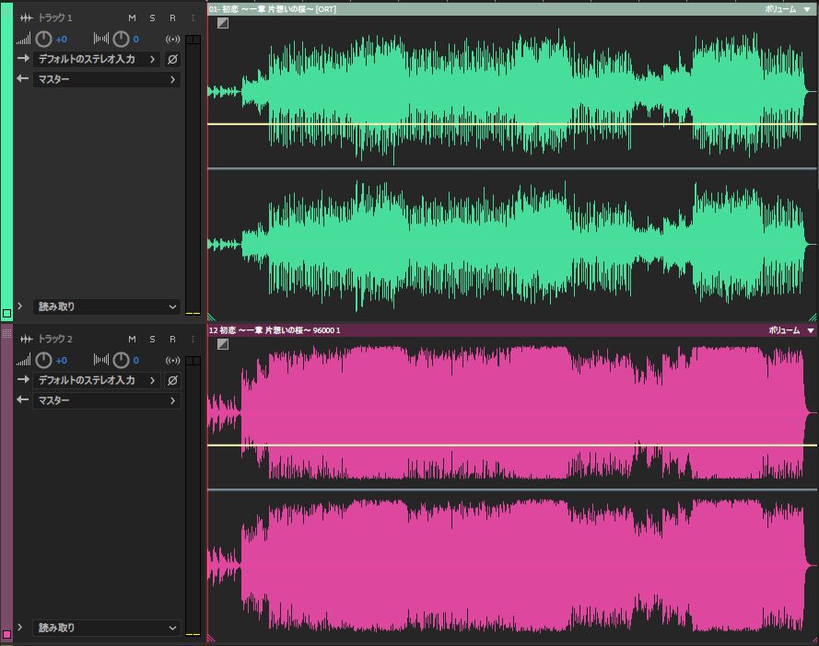Solo Track 1 with the S button
The height and width of the screenshot is (646, 819).
pos(152,17)
